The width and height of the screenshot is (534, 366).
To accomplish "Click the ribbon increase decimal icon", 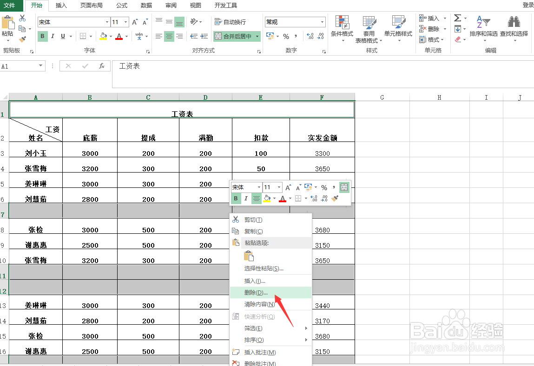I will [x=310, y=36].
